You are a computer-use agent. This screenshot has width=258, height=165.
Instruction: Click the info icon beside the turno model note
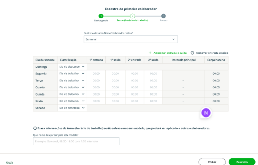[x=35, y=128]
